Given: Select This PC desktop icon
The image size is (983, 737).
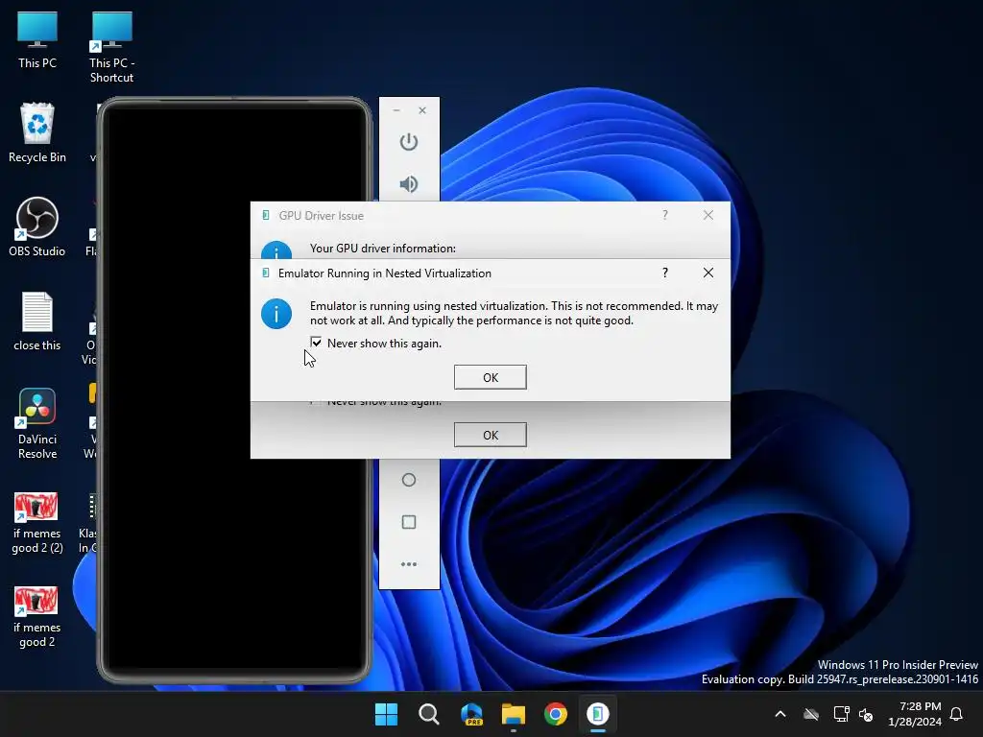Looking at the screenshot, I should coord(37,40).
